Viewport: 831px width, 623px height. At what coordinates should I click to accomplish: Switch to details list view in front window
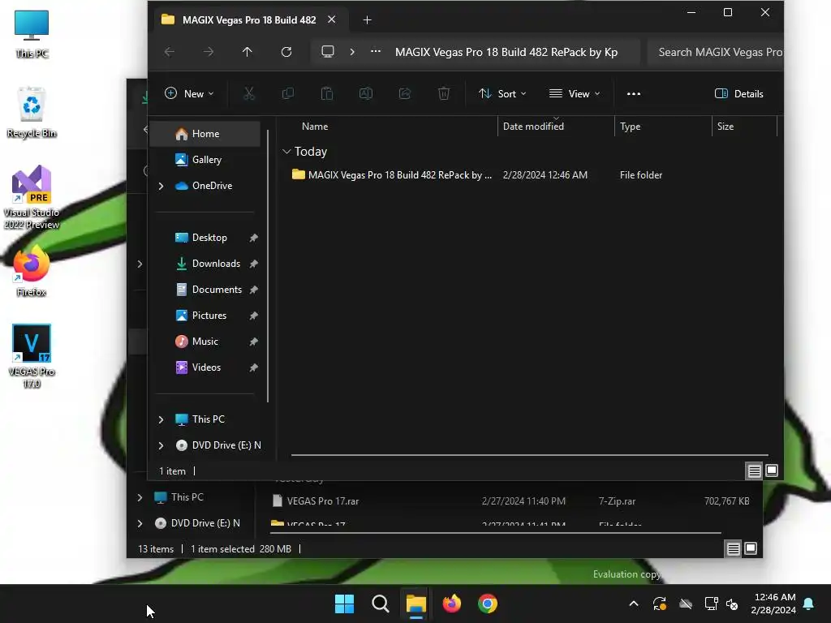tap(754, 471)
